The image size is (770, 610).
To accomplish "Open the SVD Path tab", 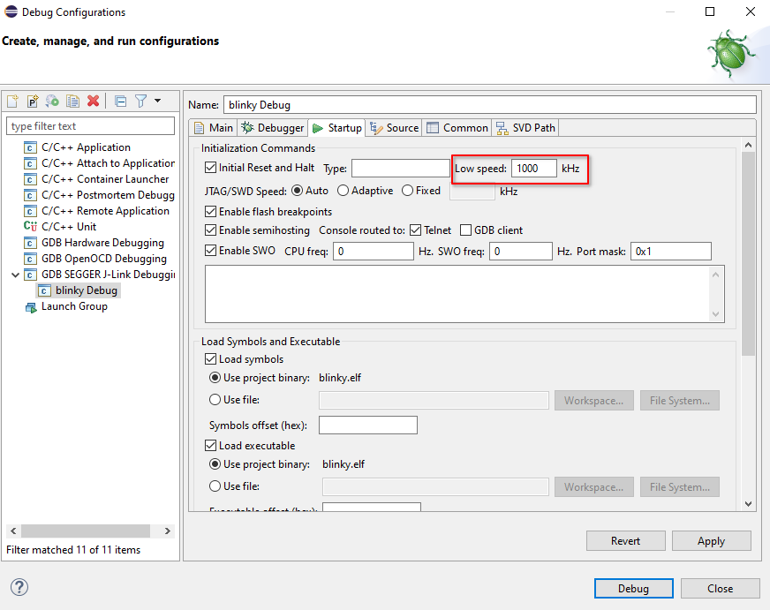I will point(525,128).
